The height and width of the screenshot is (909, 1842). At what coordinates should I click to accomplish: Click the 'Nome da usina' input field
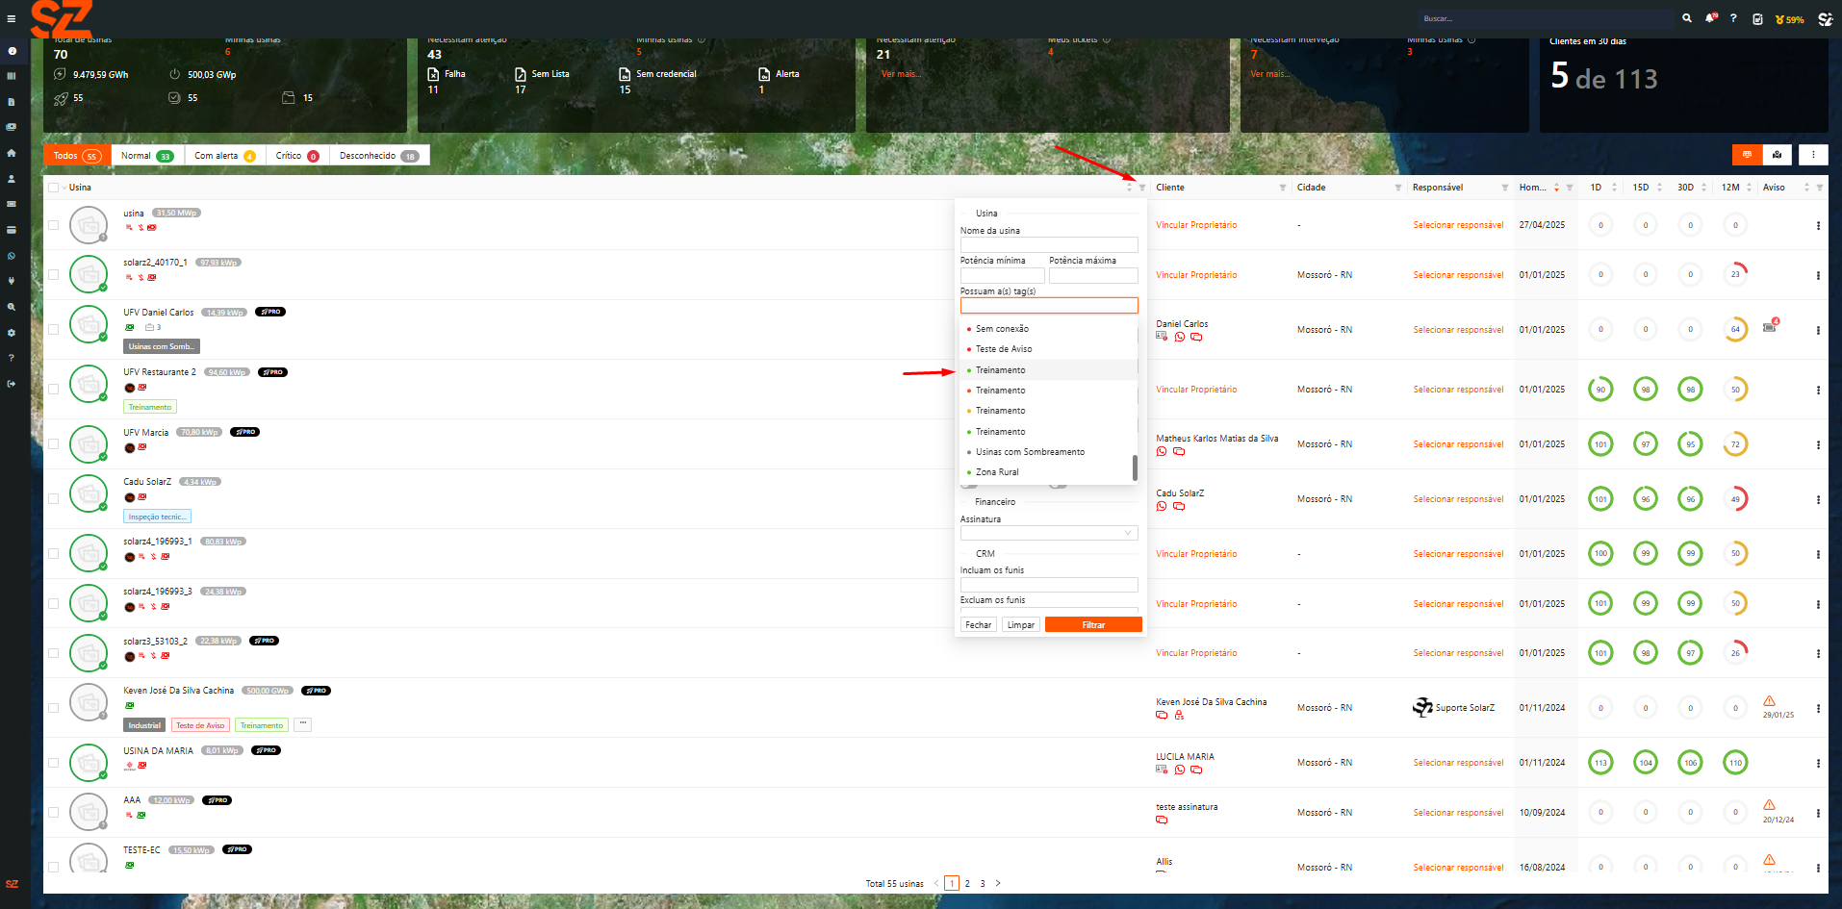coord(1049,245)
